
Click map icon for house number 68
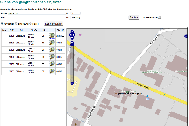click(52, 36)
